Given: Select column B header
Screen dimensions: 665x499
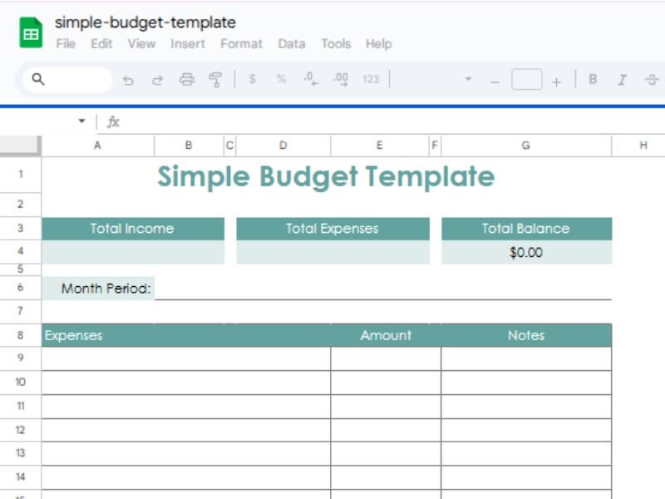Looking at the screenshot, I should pos(189,146).
